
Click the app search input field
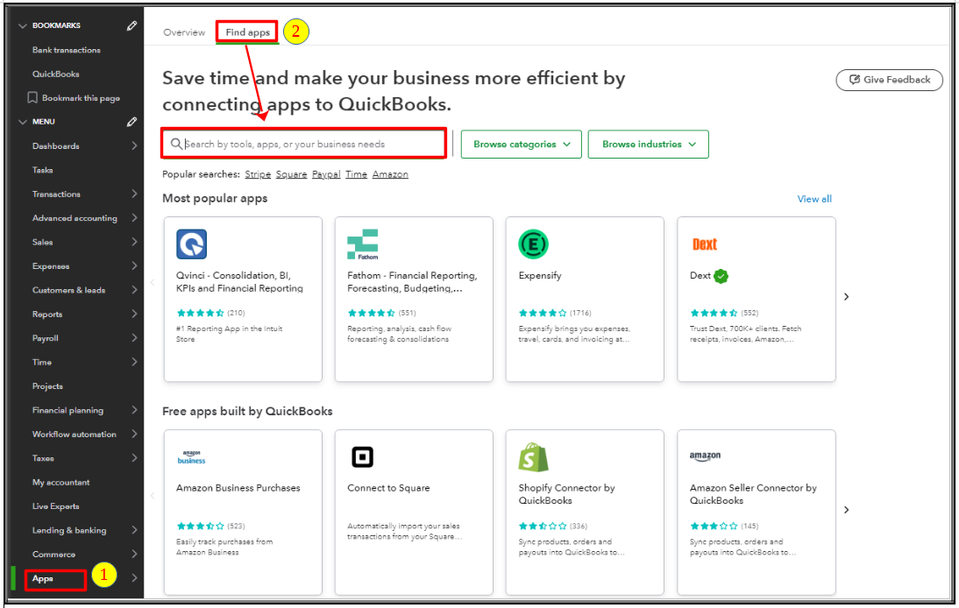click(x=304, y=145)
